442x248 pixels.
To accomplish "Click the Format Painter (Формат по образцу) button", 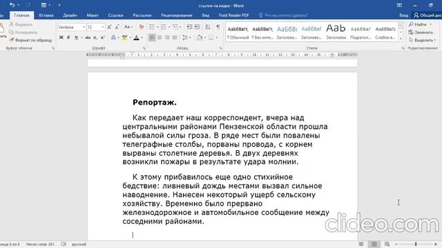I will coord(31,40).
